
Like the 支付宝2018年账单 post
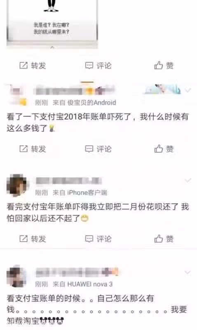coord(164,149)
